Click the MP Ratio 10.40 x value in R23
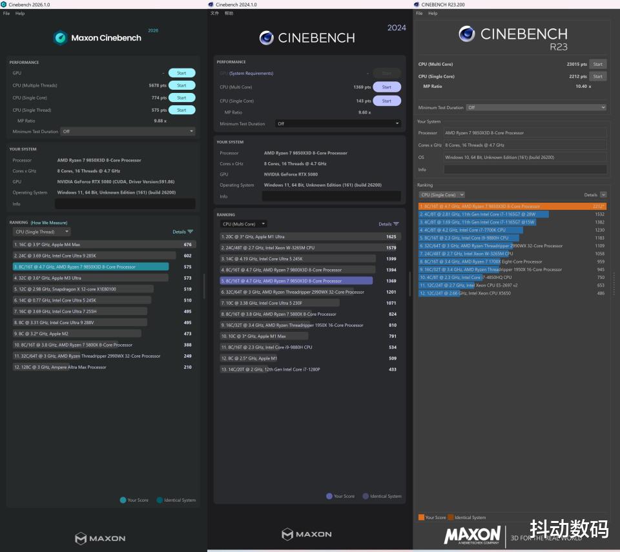The image size is (620, 552). tap(583, 87)
